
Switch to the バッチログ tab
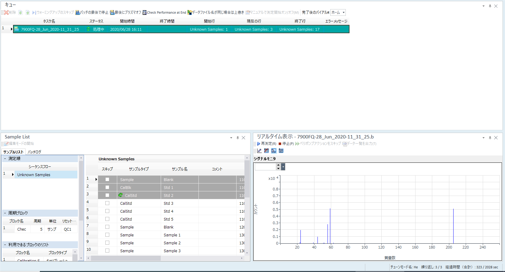[x=34, y=152]
